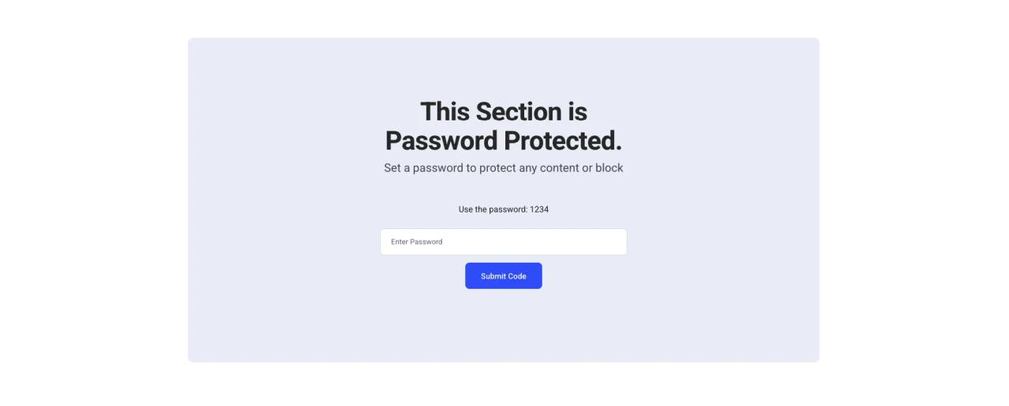Click the word "Protected." in the heading
The image size is (1009, 406).
[563, 141]
